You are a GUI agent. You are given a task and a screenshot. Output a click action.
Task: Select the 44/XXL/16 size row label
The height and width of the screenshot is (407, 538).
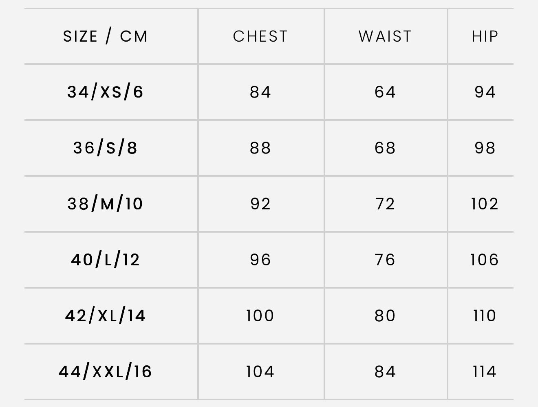coord(105,371)
